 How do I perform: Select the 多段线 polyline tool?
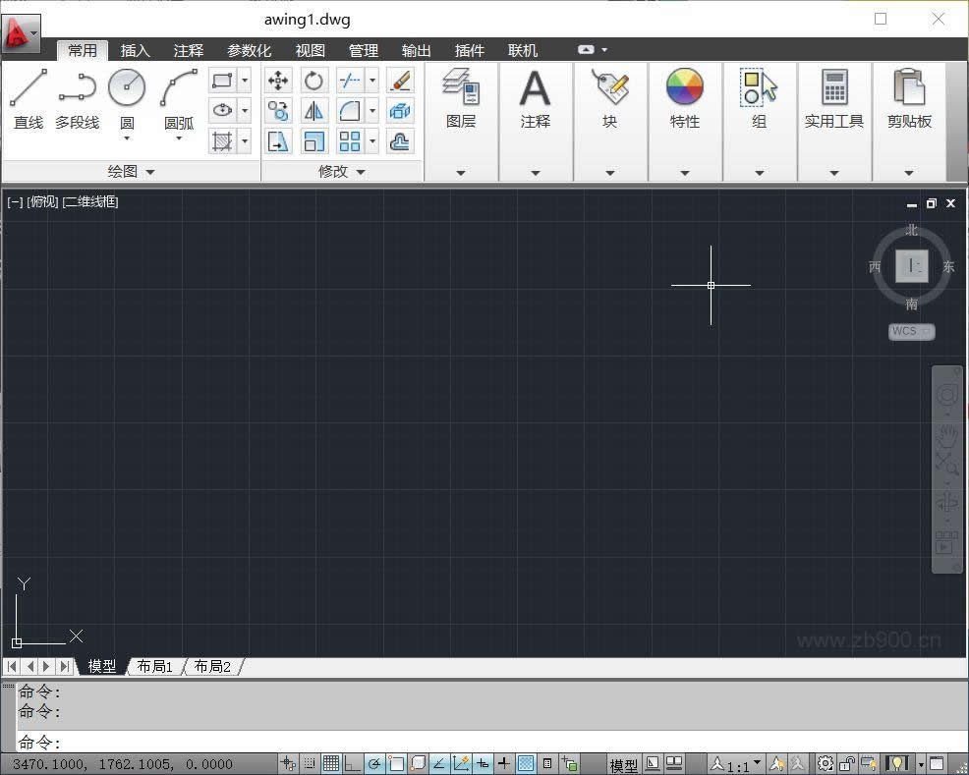tap(77, 95)
